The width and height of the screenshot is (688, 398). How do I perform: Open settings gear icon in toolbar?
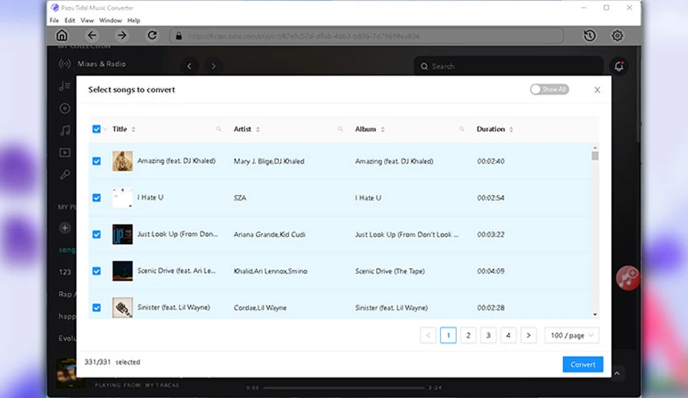617,35
